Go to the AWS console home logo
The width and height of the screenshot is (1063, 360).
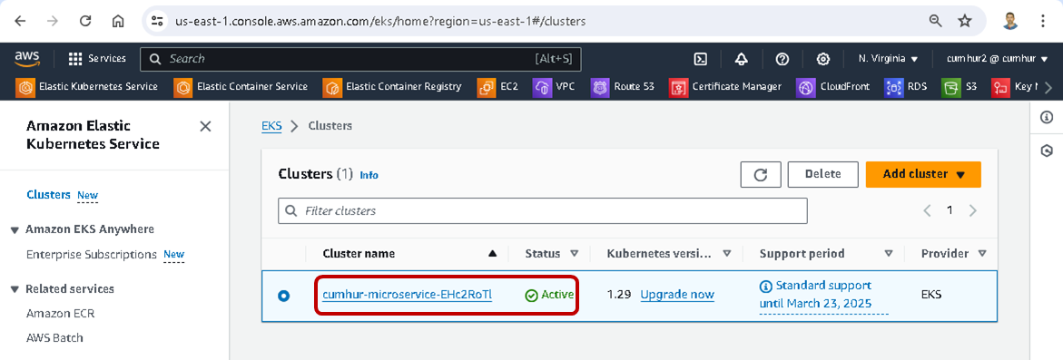click(26, 59)
